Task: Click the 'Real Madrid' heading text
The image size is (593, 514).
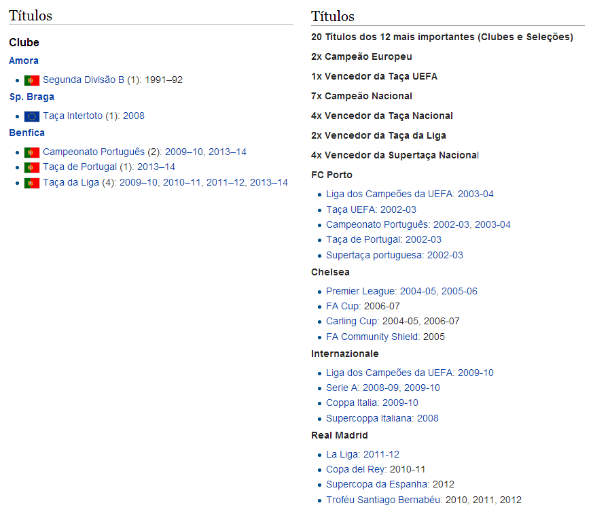Action: click(339, 435)
